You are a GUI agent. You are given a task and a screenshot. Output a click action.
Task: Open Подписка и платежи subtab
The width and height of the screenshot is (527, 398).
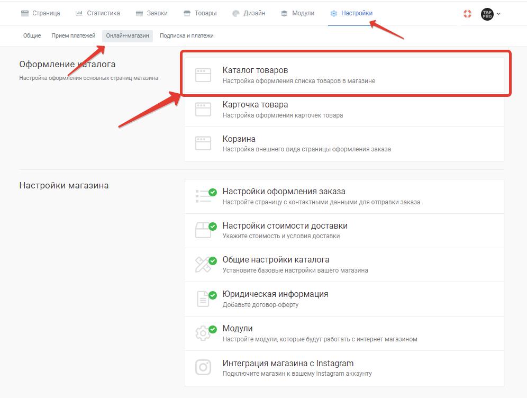[187, 35]
